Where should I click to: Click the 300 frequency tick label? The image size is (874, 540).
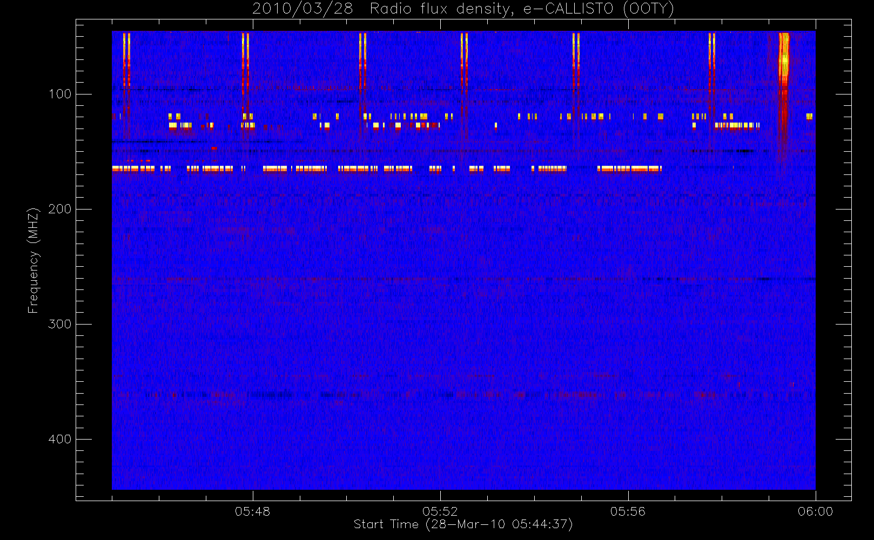[60, 324]
